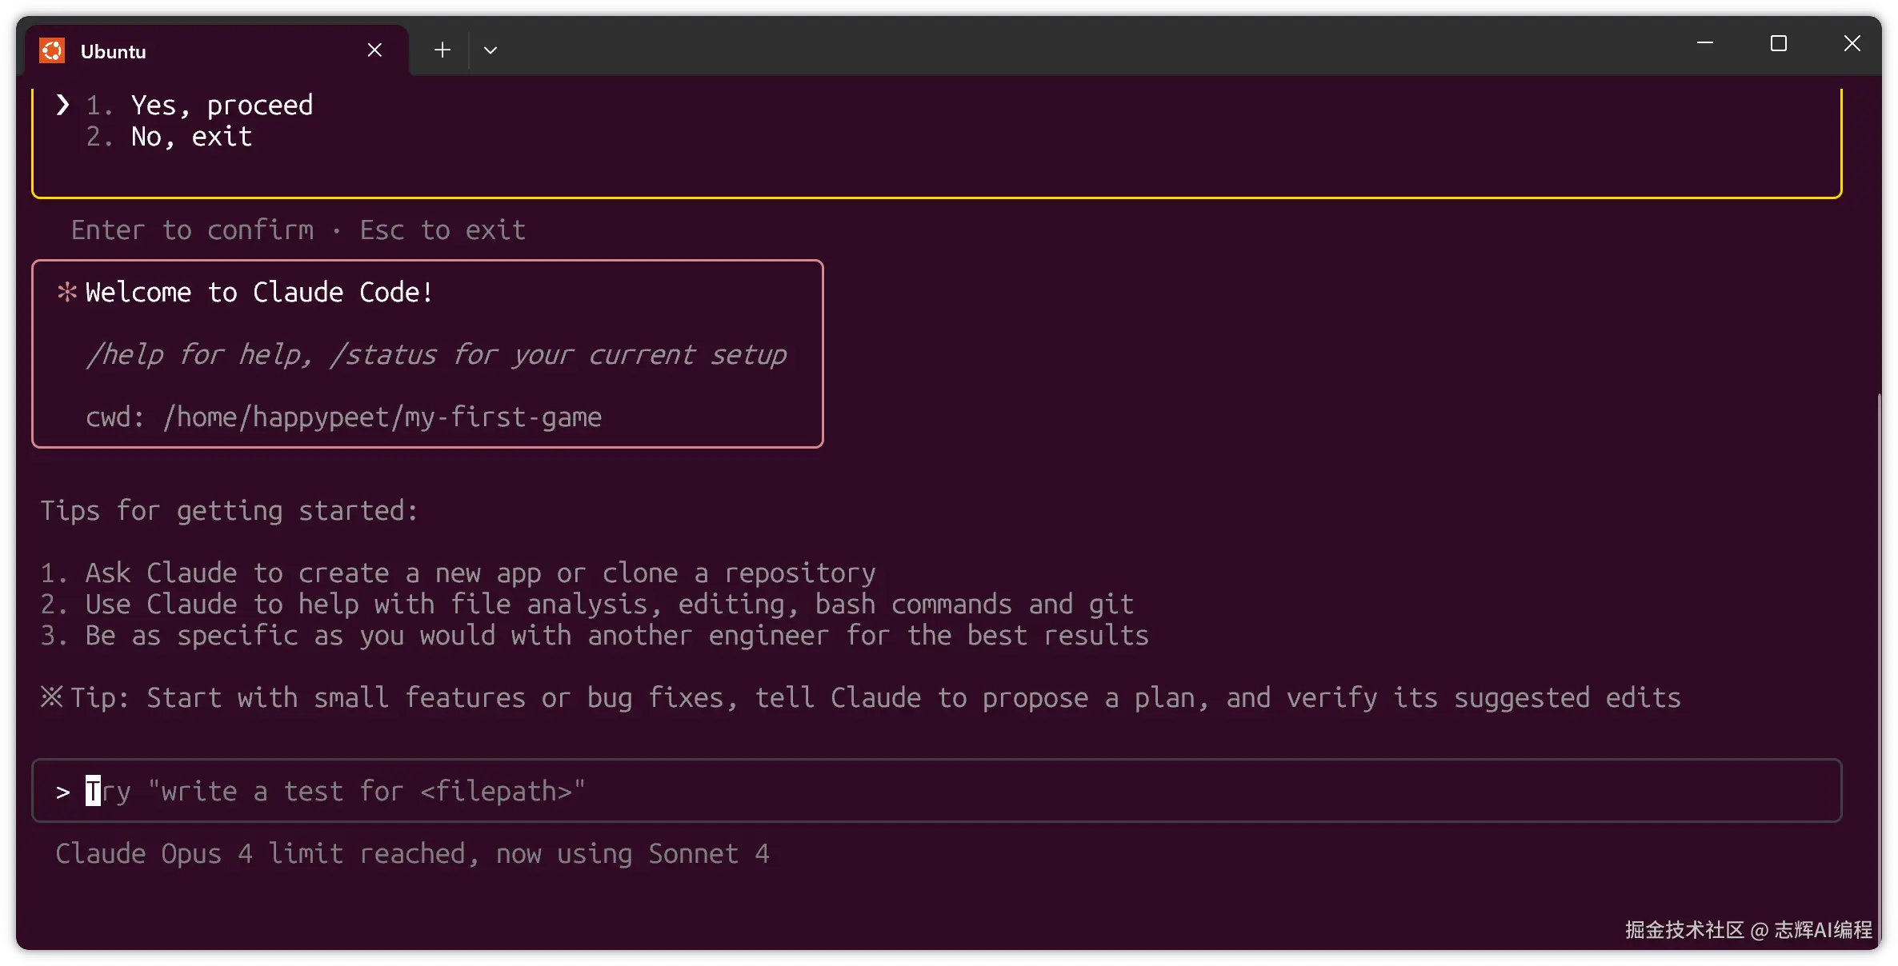Viewport: 1898px width, 966px height.
Task: Open a new terminal tab with plus
Action: coord(442,50)
